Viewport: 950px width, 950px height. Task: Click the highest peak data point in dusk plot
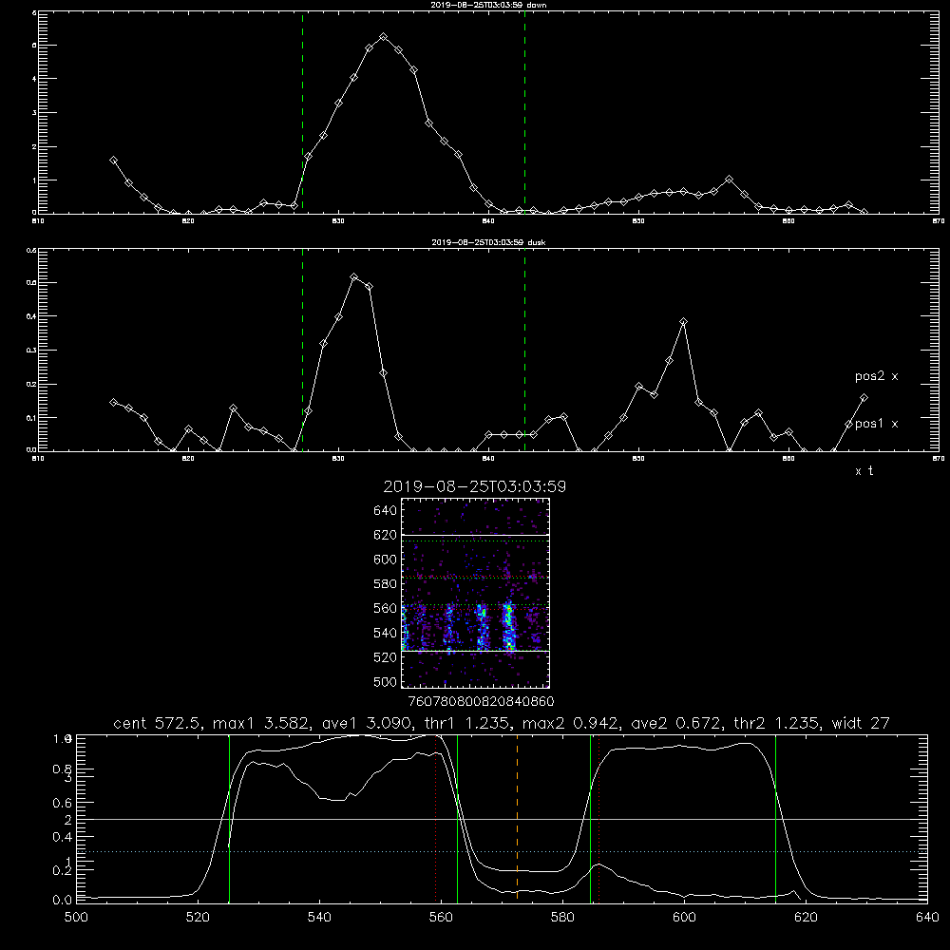tap(353, 277)
